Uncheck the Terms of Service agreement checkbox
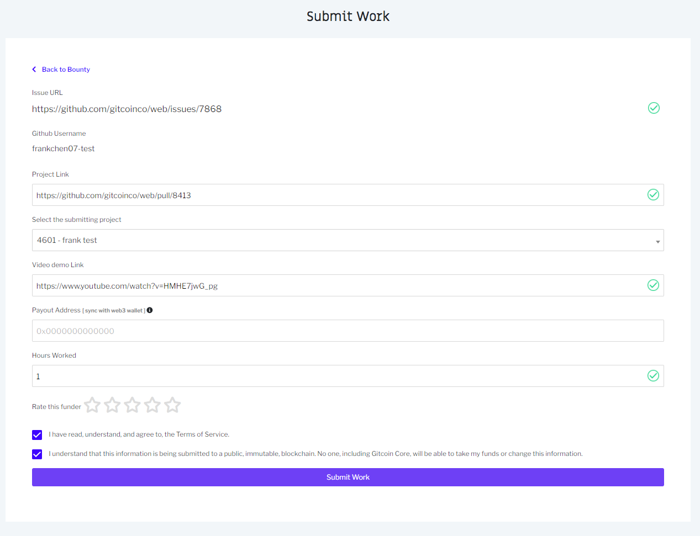 pyautogui.click(x=37, y=435)
